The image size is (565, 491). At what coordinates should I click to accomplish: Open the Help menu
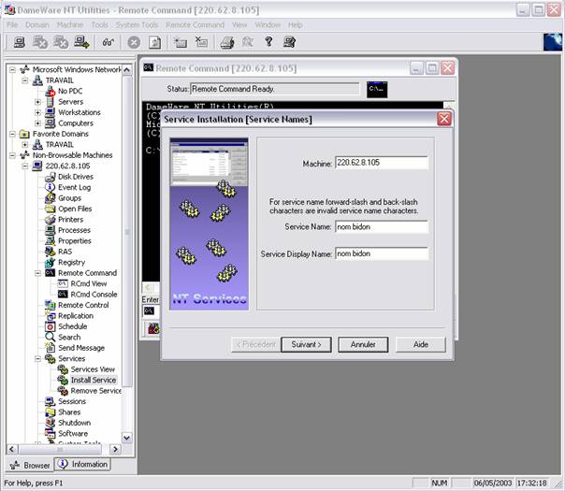pos(295,25)
